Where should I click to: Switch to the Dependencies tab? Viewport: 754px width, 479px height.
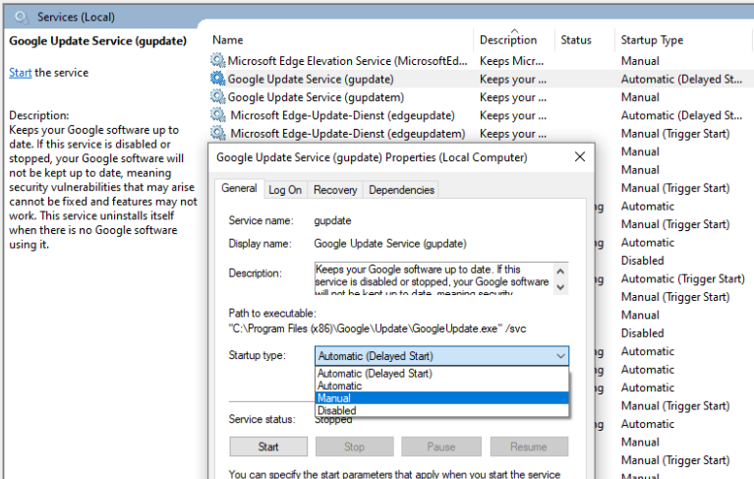tap(401, 190)
